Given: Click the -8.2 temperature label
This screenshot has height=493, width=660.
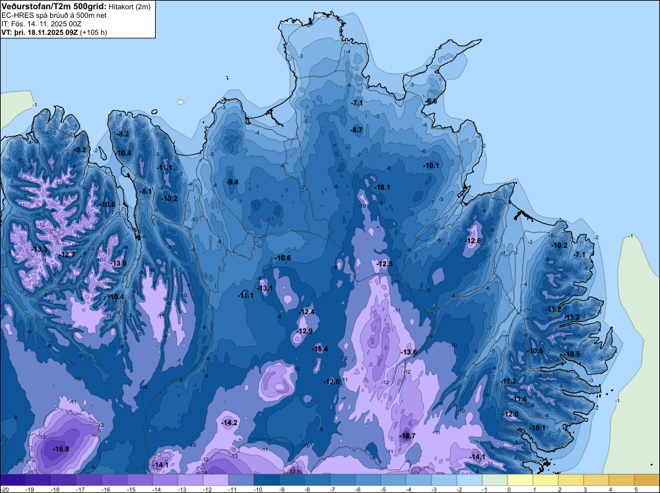Looking at the screenshot, I should tap(123, 134).
